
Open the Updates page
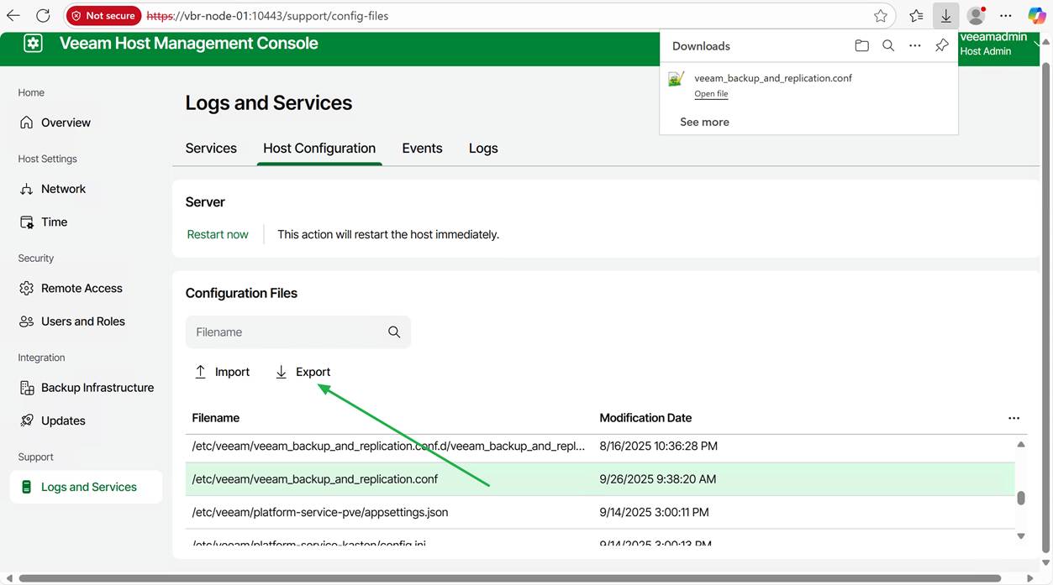coord(63,420)
